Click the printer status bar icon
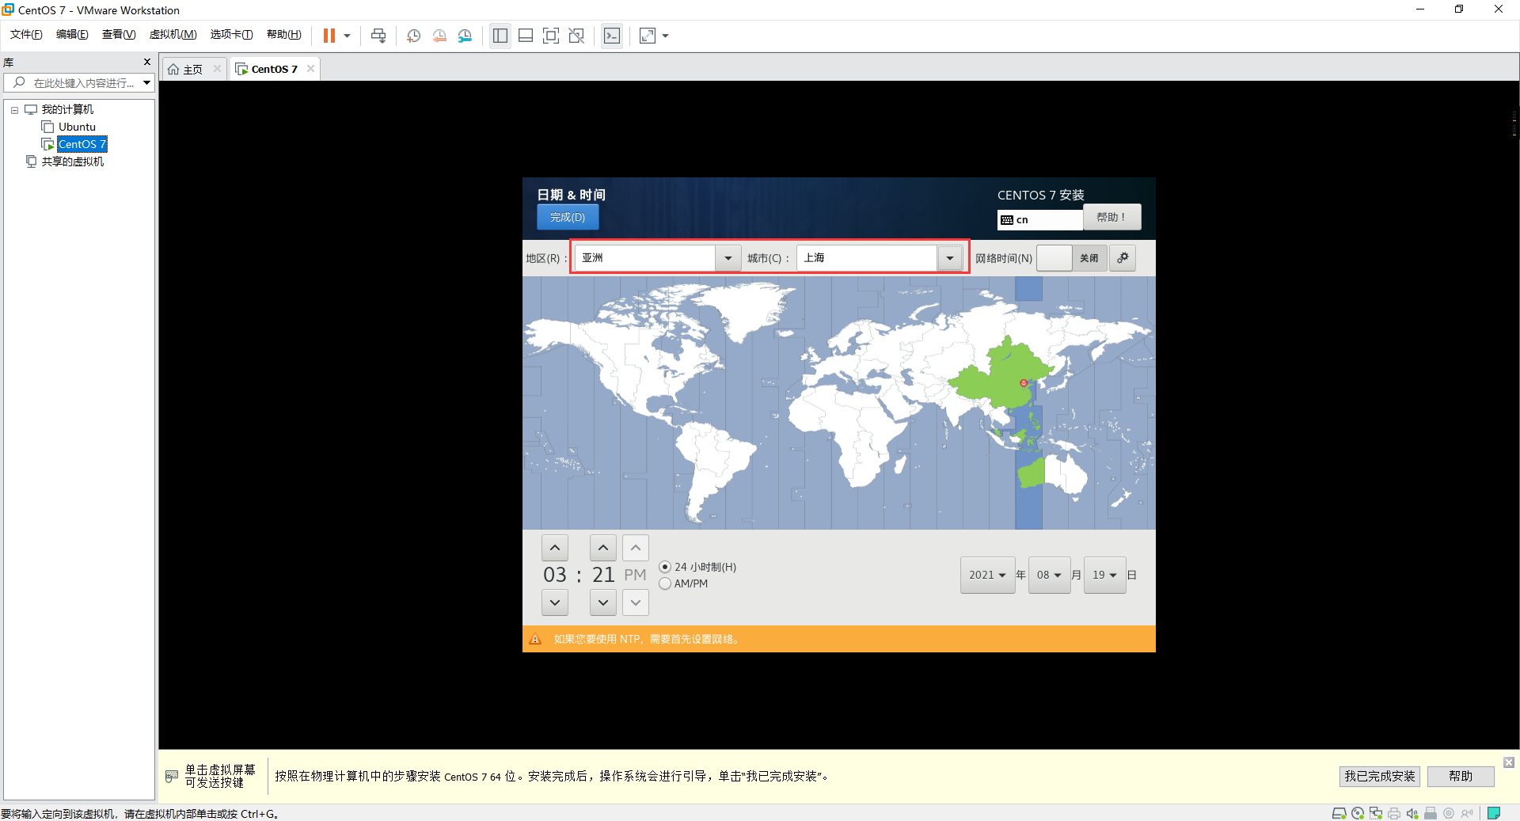Screen dimensions: 1520x821 tap(1394, 813)
